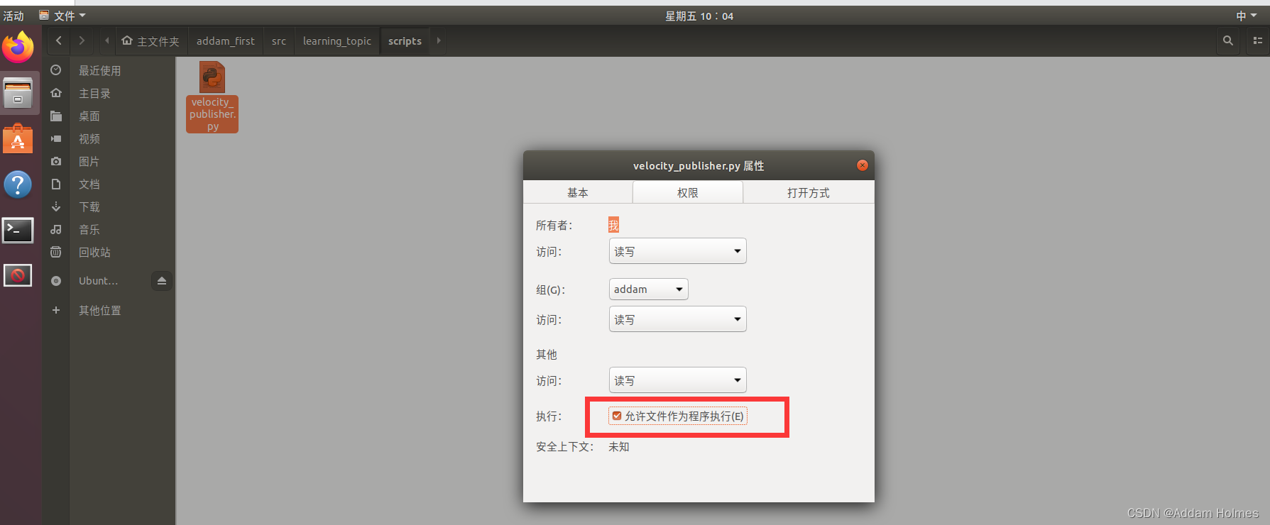Open the Ubunt... volume in sidebar
This screenshot has height=525, width=1270.
(x=99, y=281)
